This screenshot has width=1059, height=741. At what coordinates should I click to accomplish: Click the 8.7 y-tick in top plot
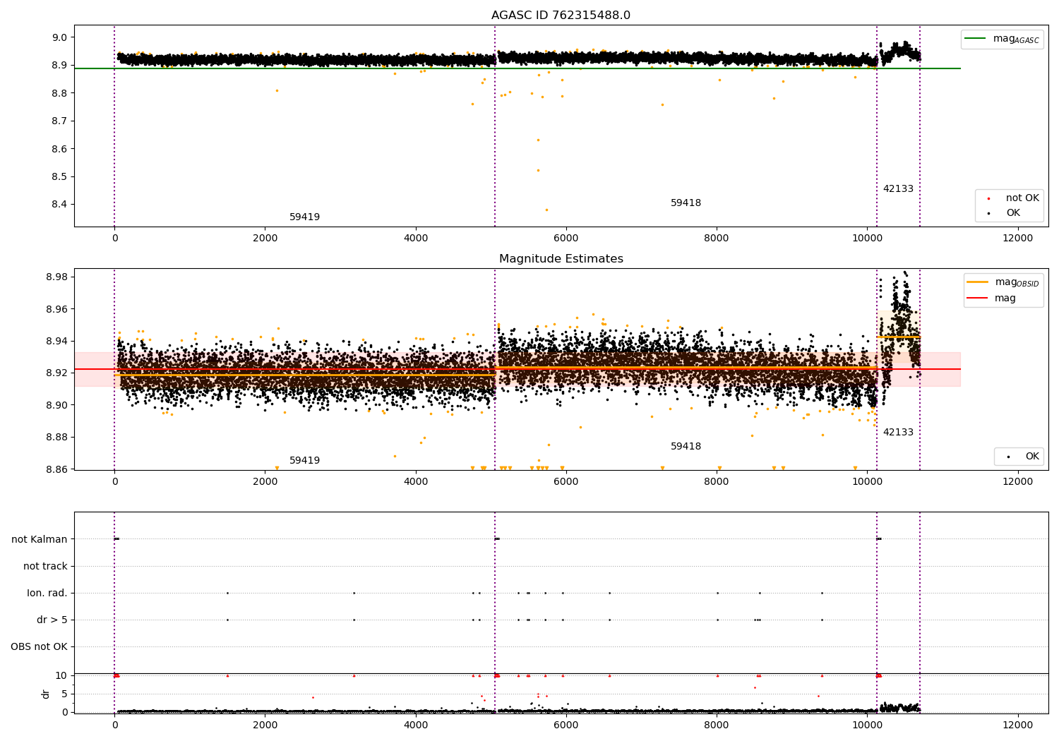59,121
